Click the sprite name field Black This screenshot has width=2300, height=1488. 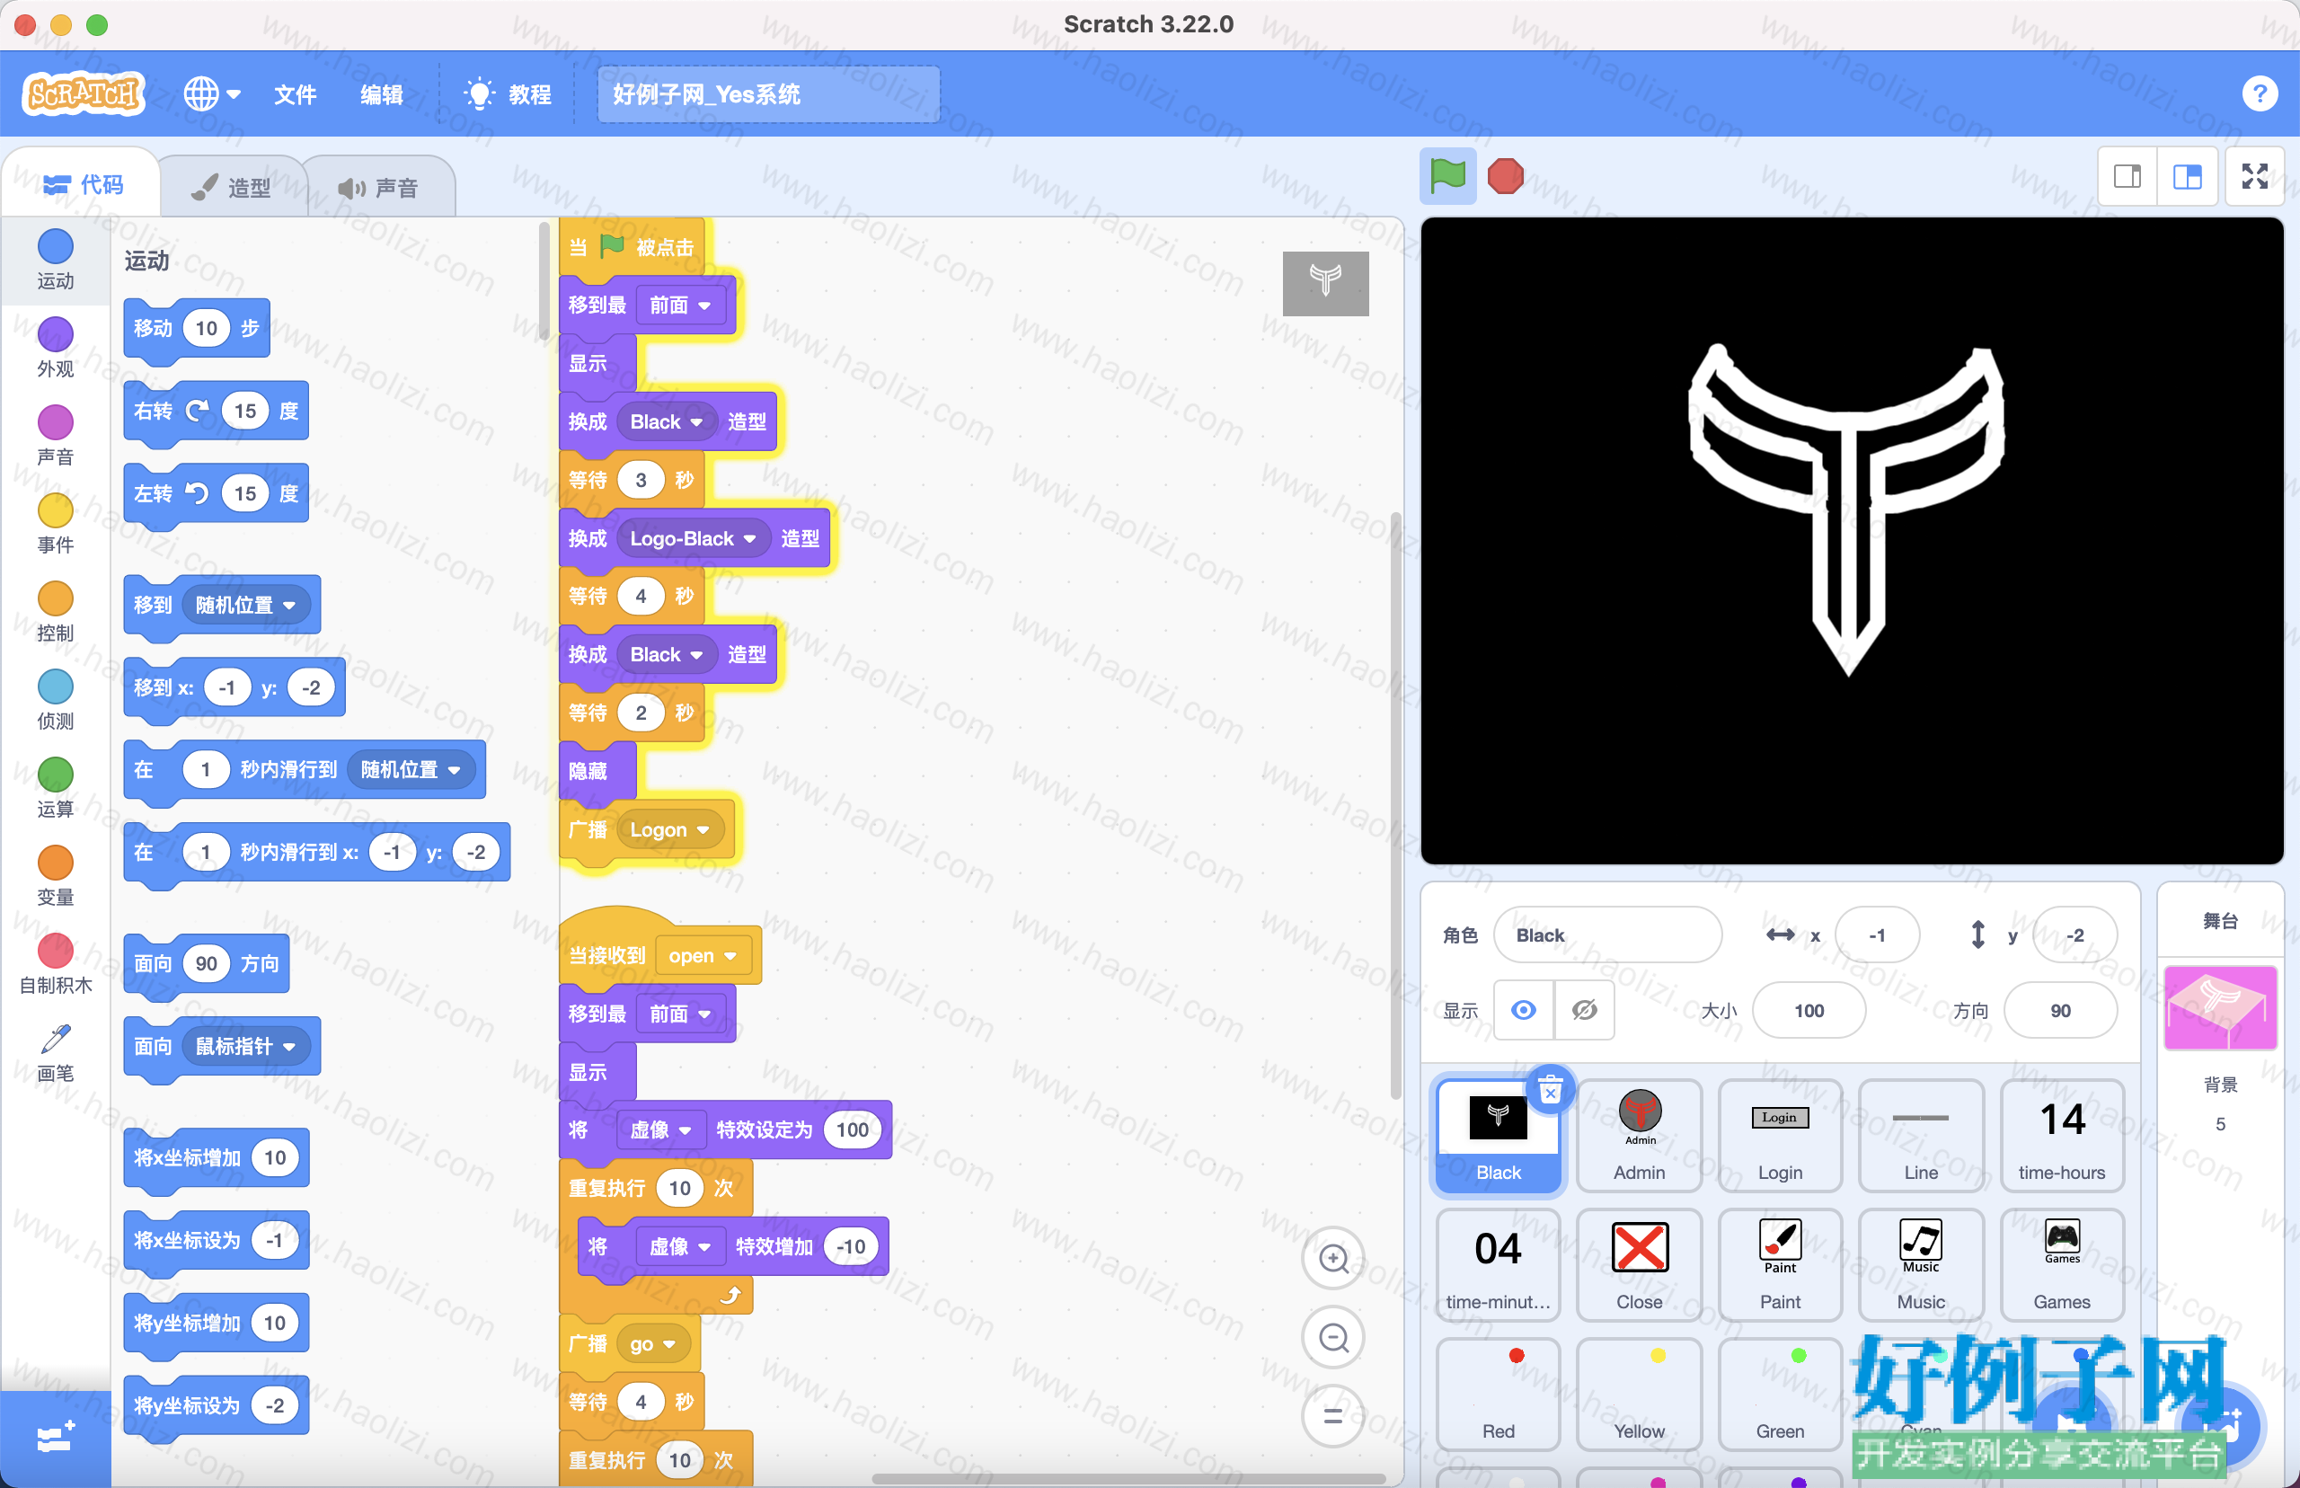1607,934
